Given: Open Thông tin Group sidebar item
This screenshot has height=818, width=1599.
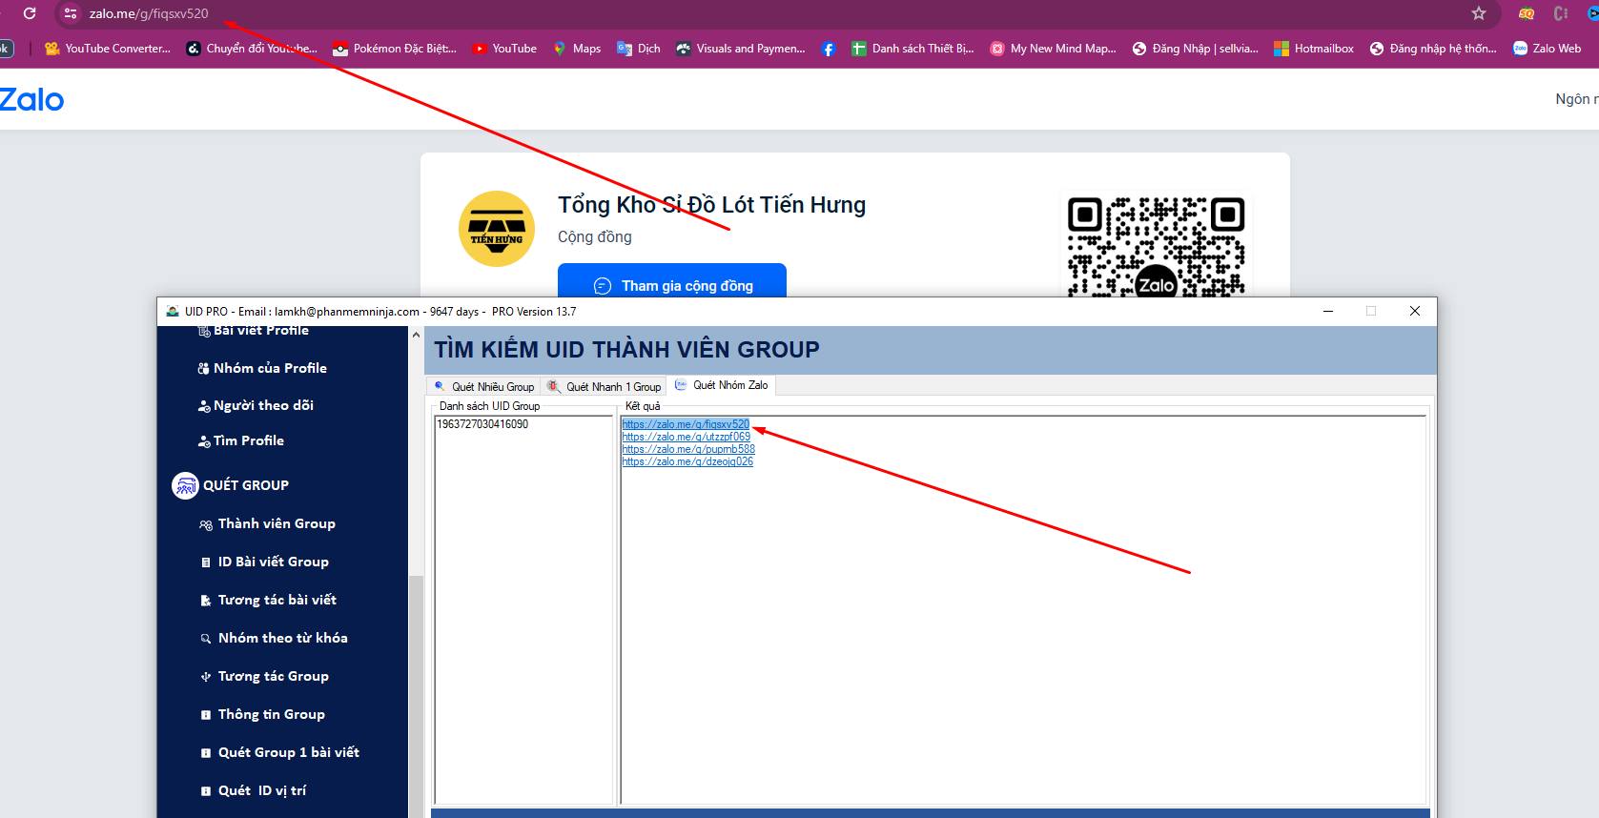Looking at the screenshot, I should (262, 714).
